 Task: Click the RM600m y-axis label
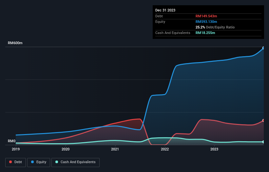point(15,43)
